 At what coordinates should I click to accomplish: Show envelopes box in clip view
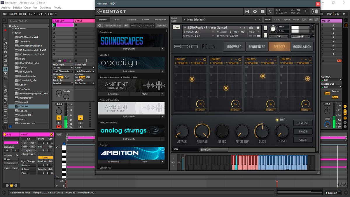(16, 185)
